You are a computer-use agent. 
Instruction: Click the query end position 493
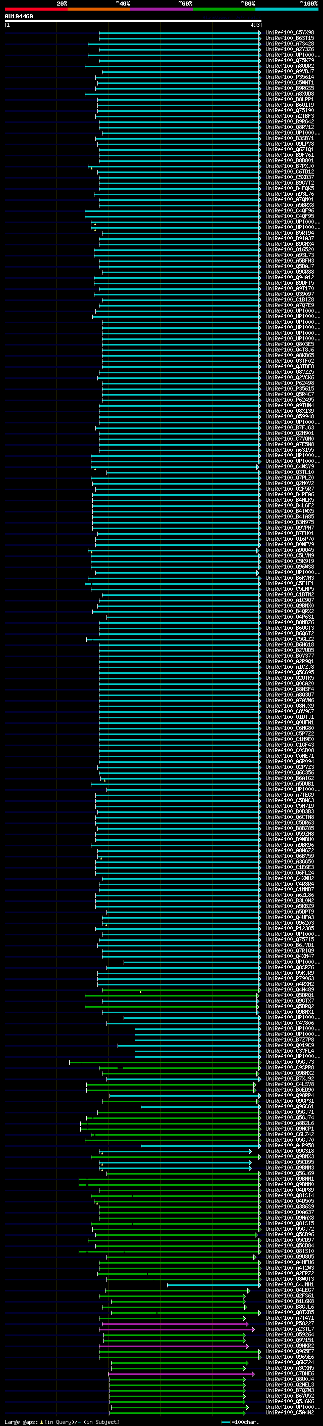(255, 25)
